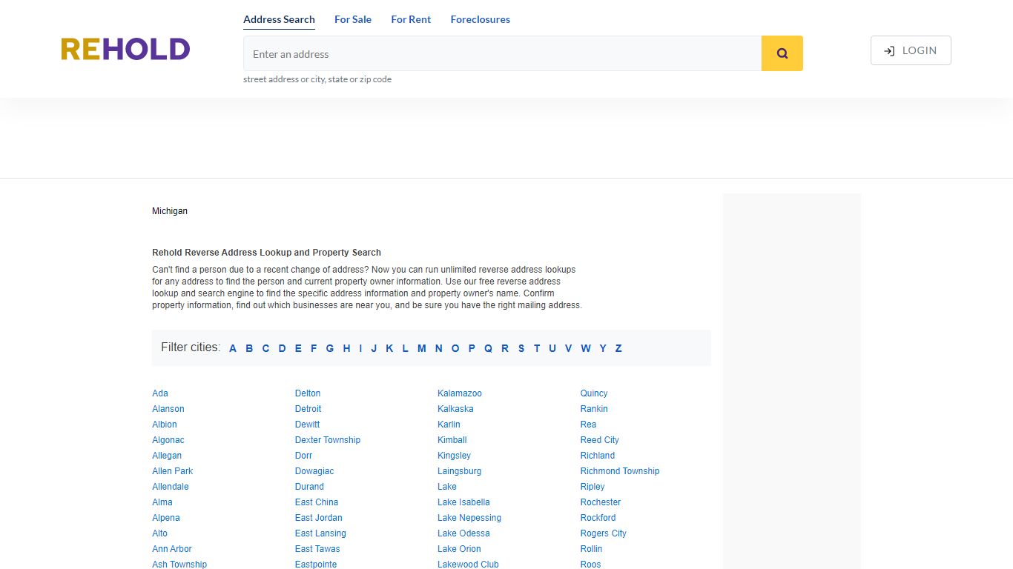
Task: Switch to the Address Search tab
Action: (x=279, y=19)
